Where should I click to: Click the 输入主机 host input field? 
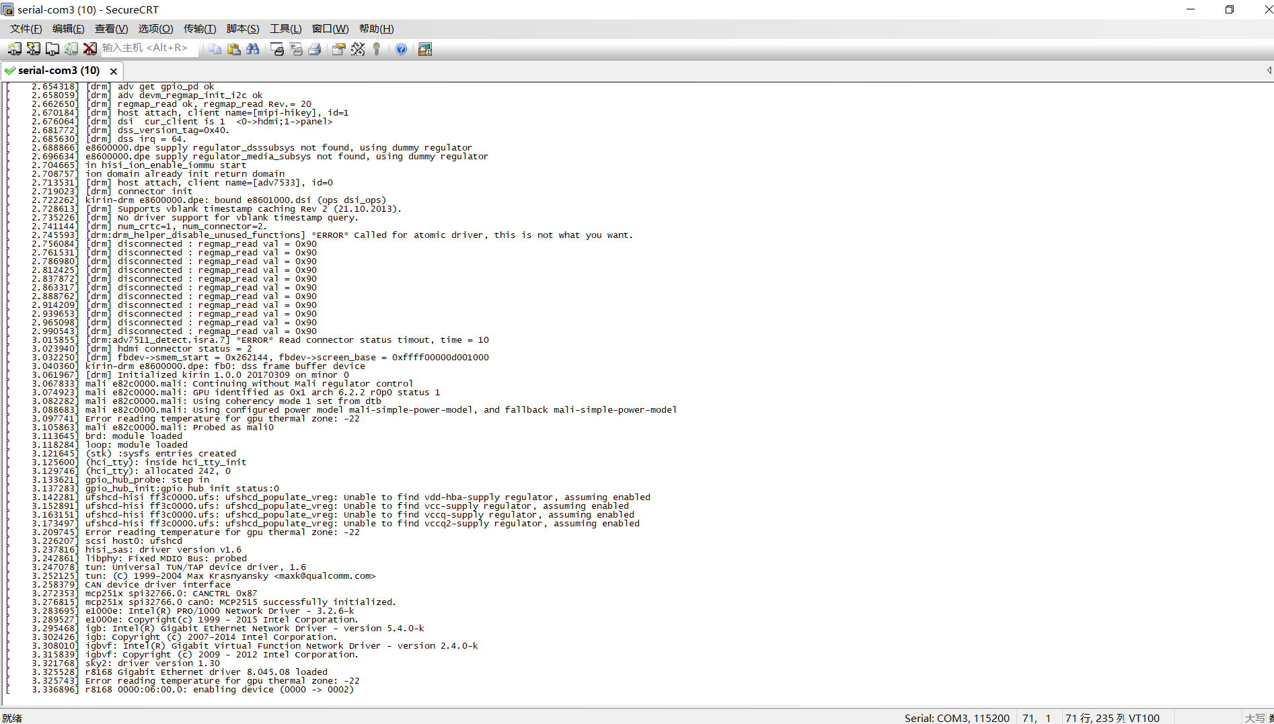(148, 48)
